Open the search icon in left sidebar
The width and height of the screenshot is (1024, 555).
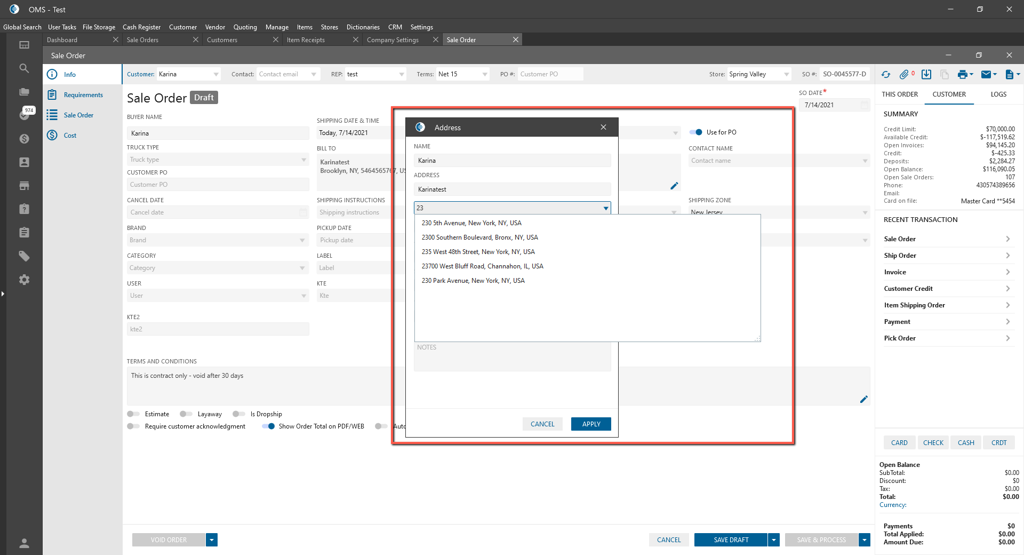[x=24, y=68]
